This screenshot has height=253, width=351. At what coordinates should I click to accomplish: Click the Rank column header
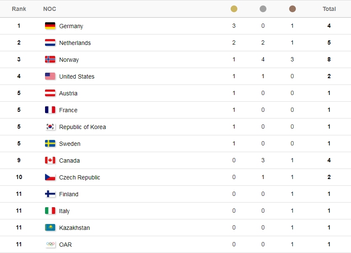tap(19, 9)
